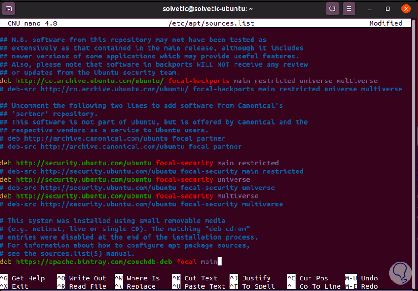Click the ^T To Spell shortcut
Screen dimensions: 418x291
[252, 287]
